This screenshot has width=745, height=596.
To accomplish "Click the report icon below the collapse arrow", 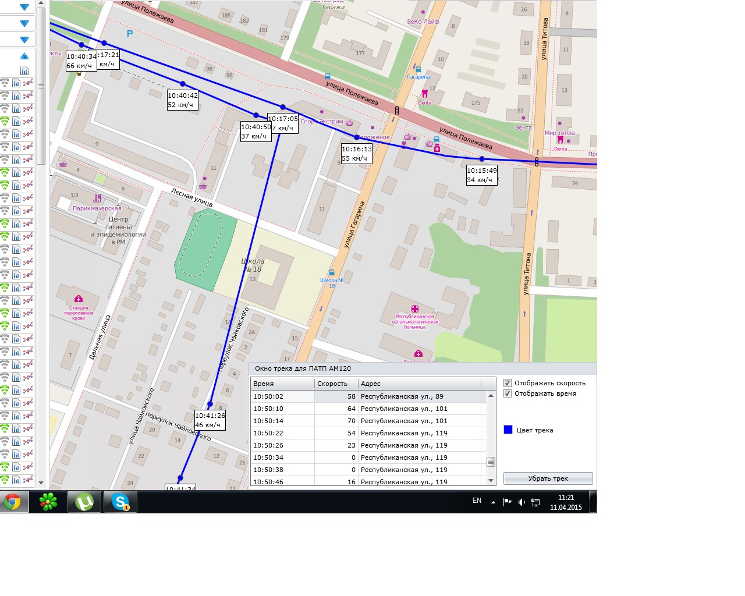I will pos(24,70).
